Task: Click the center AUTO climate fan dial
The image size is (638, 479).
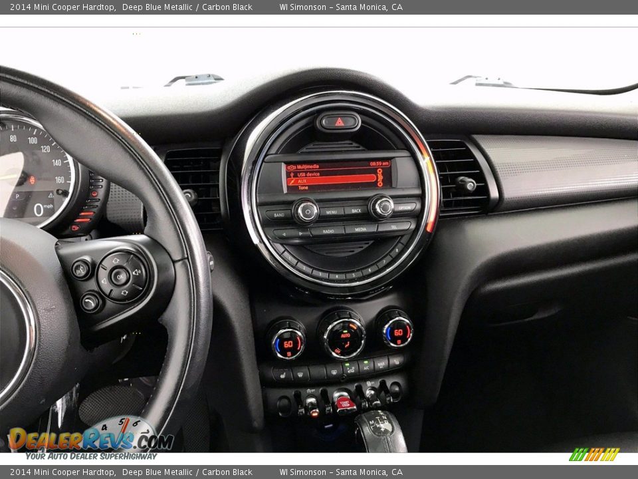Action: 344,338
